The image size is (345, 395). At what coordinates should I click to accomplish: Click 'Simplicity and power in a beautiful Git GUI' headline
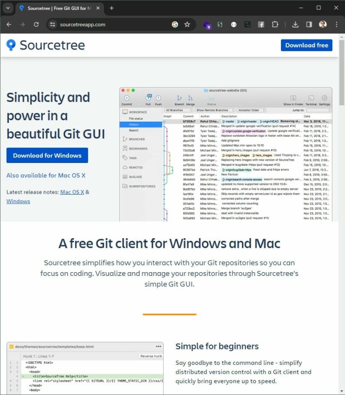point(55,116)
